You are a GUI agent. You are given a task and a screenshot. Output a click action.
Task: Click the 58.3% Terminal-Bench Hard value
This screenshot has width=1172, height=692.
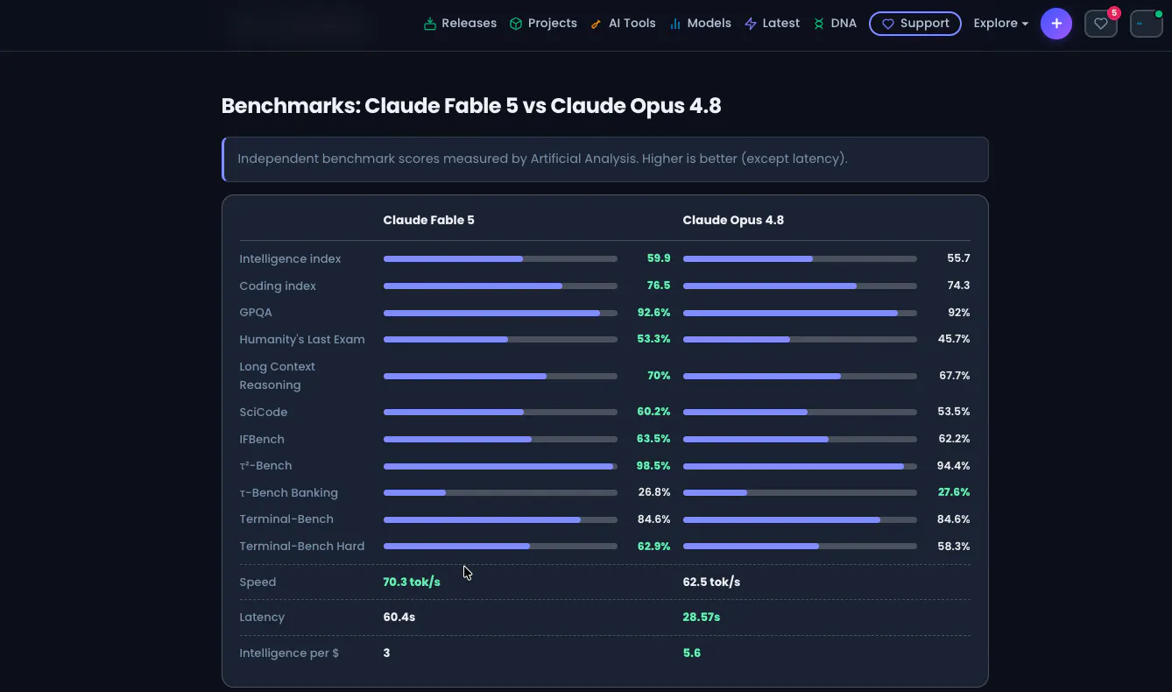click(954, 547)
